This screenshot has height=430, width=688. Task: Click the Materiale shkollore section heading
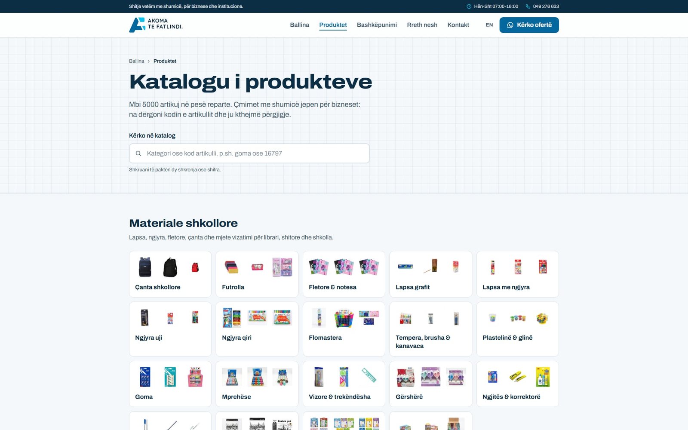[183, 223]
